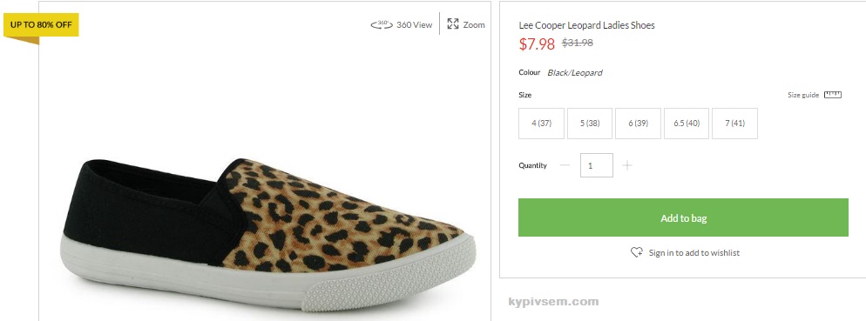The image size is (866, 321).
Task: Increase quantity with the plus icon
Action: [x=627, y=165]
